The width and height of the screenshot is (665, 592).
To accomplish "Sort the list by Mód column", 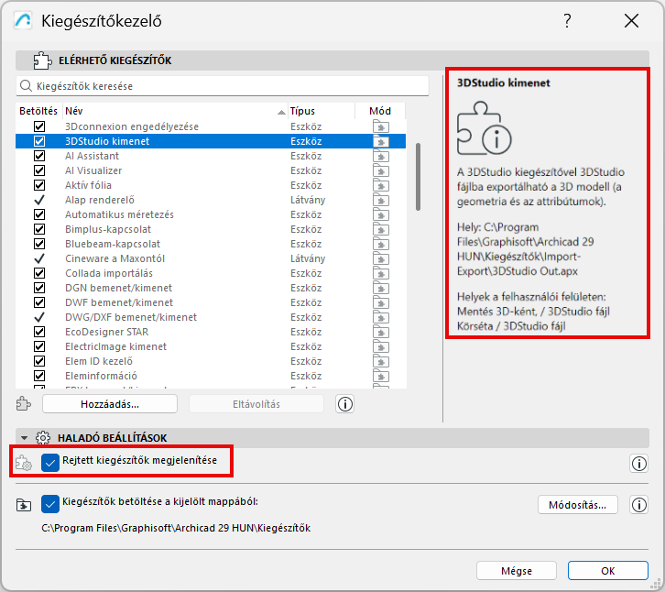I will 380,111.
